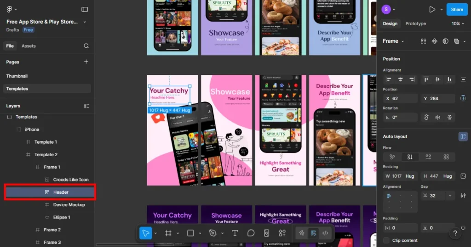Edit the X position field
The width and height of the screenshot is (471, 247).
click(x=400, y=98)
